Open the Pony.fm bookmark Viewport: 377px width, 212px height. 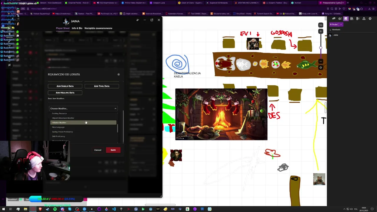(x=332, y=14)
